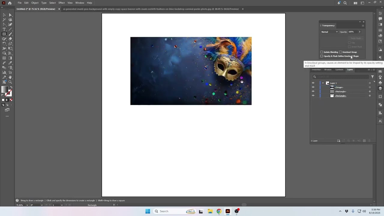This screenshot has height=216, width=384.
Task: Select the Image row in Layers
Action: (342, 87)
